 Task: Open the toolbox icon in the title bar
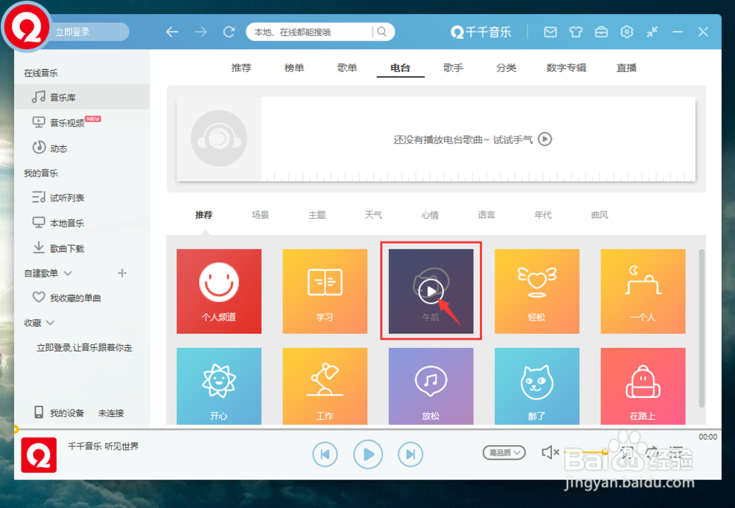click(x=601, y=32)
